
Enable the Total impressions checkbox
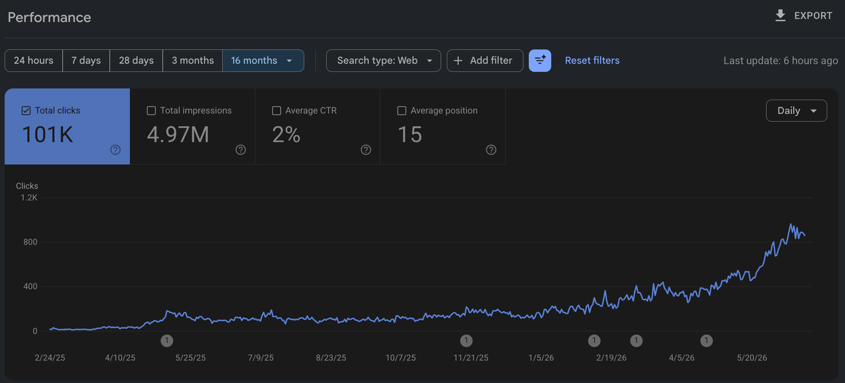coord(151,111)
